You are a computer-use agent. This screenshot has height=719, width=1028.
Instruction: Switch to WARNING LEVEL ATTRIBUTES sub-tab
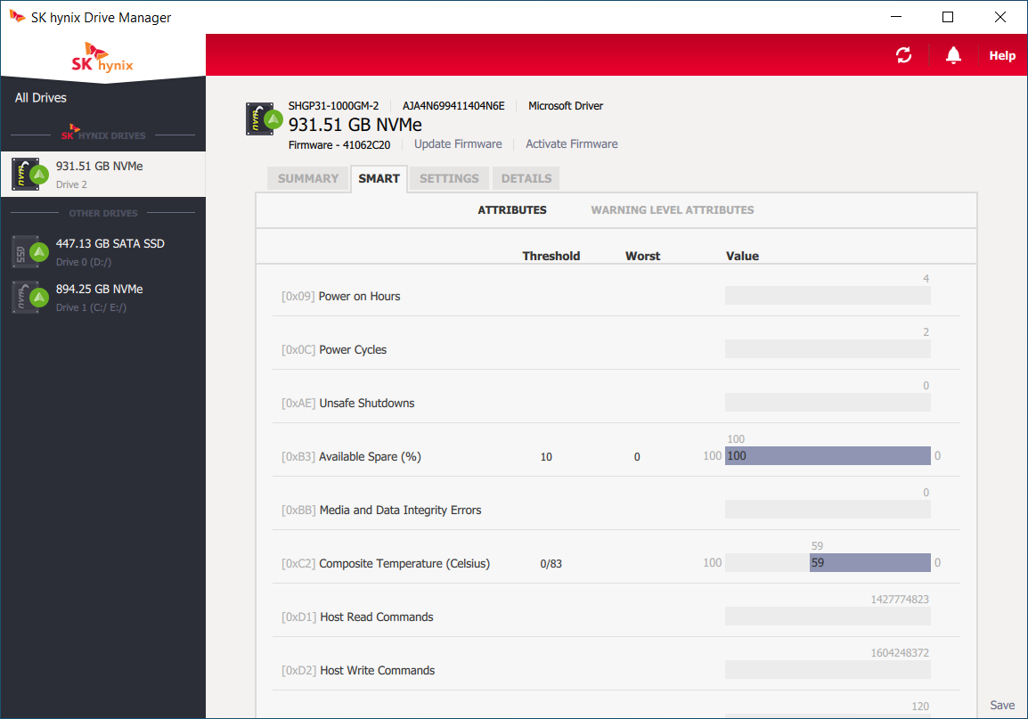point(673,209)
